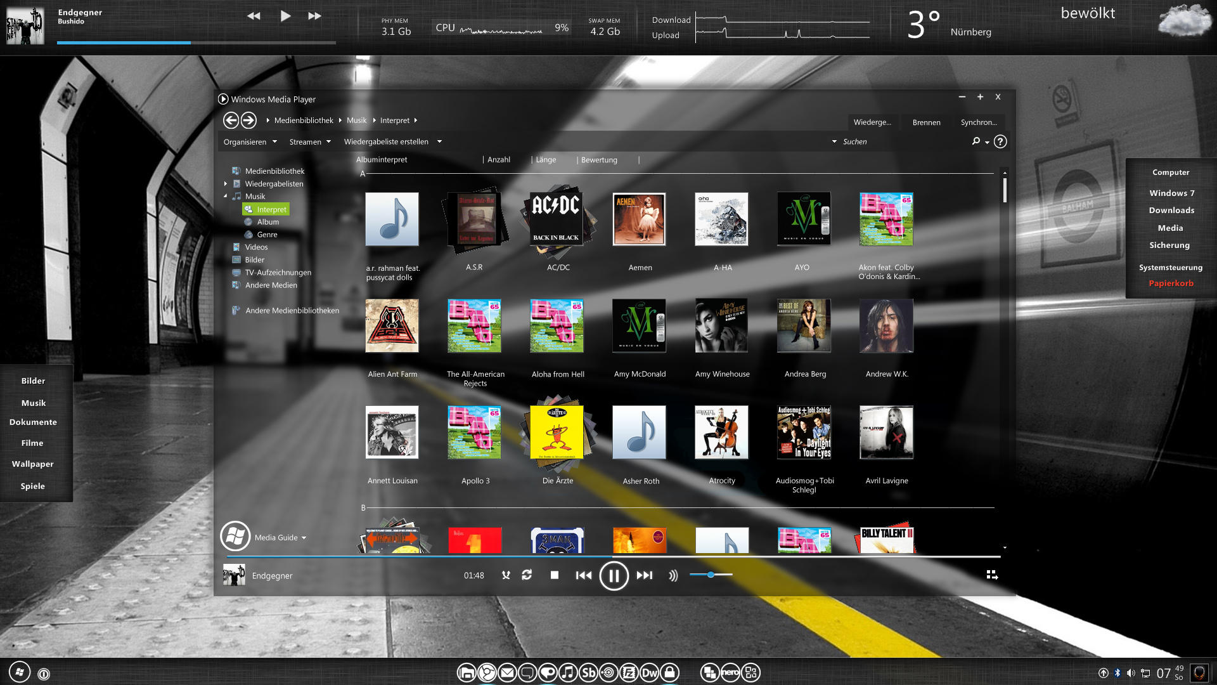
Task: Open the Brennen tab
Action: point(926,122)
